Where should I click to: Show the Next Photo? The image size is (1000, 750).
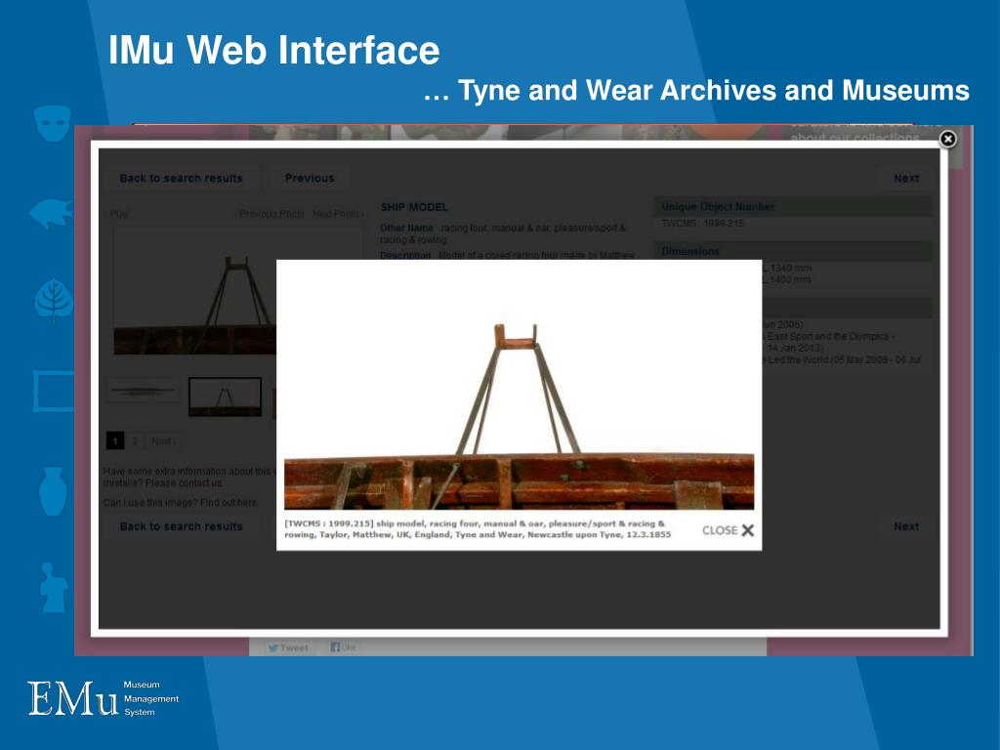point(337,214)
